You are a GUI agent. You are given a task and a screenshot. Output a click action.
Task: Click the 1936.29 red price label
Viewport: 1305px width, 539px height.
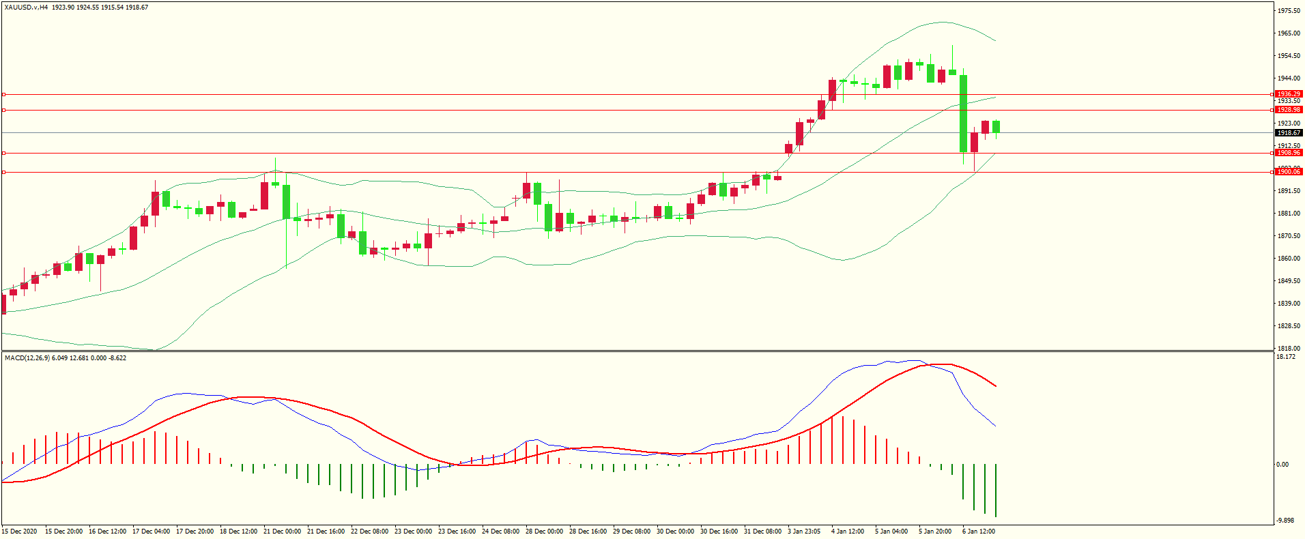1288,94
